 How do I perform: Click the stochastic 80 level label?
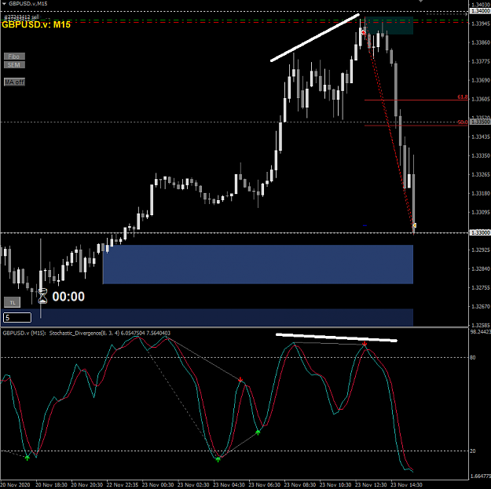point(473,357)
